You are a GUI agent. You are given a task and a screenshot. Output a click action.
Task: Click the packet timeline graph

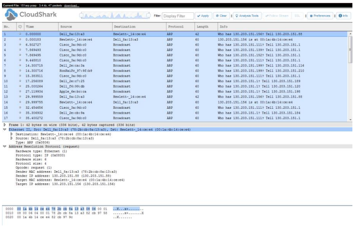[x=115, y=16]
